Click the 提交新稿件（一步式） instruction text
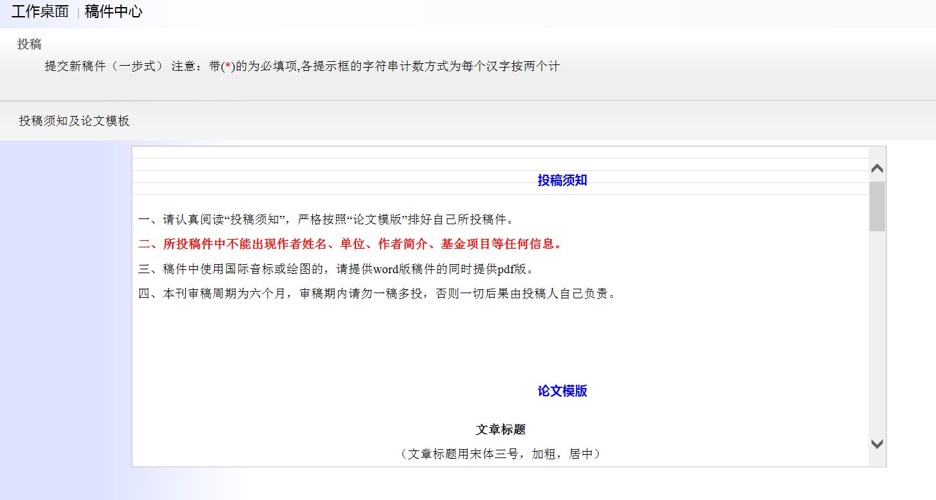 (105, 66)
